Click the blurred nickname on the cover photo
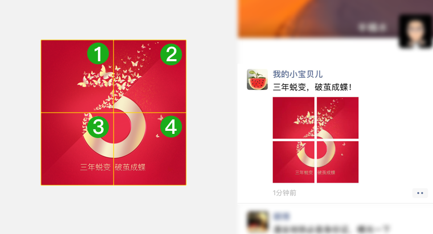 pos(372,27)
